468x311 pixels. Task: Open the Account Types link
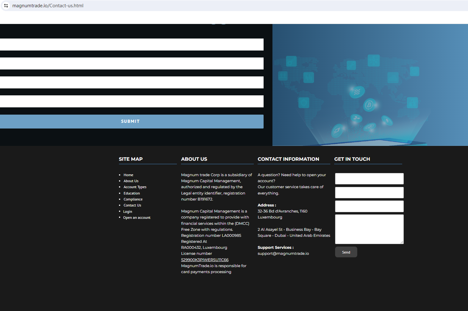coord(135,187)
